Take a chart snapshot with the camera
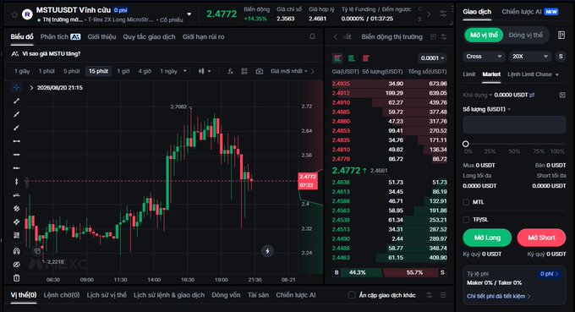The height and width of the screenshot is (312, 575). (x=260, y=71)
